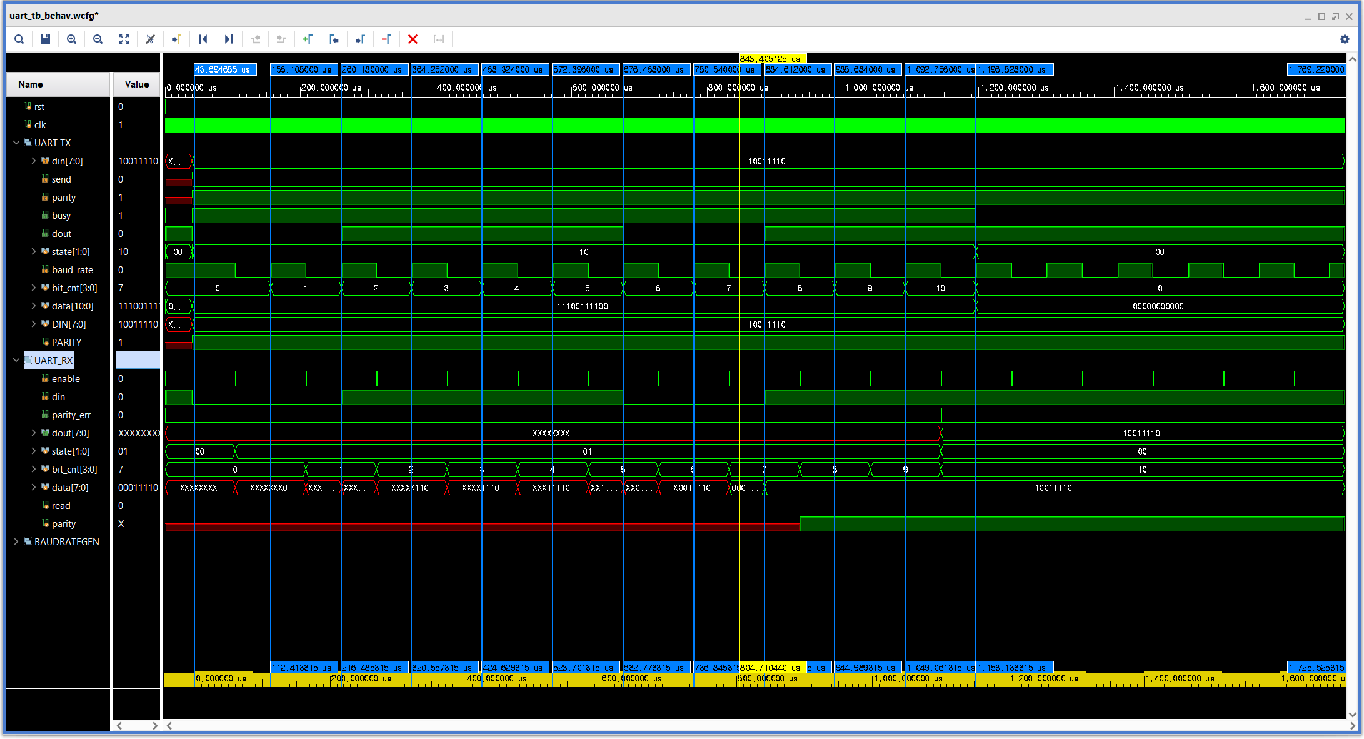Expand the bit_cnt[3:0] bus under UART TX
The height and width of the screenshot is (739, 1364).
tap(34, 288)
